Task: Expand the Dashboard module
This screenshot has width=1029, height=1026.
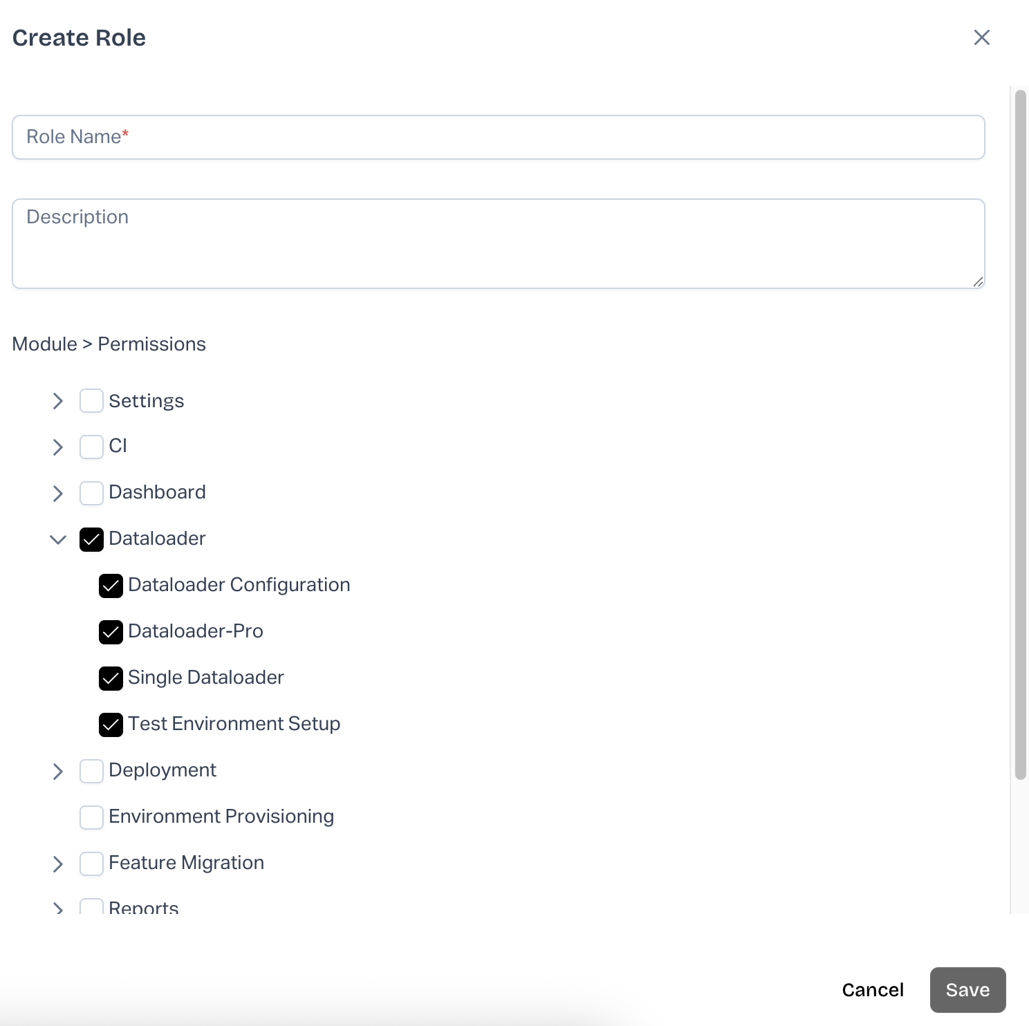Action: click(x=58, y=494)
